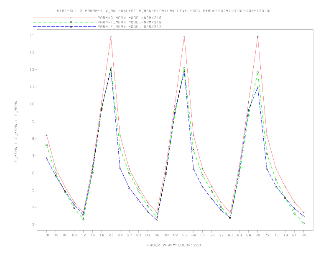
Task: Click the green circle peak marker at hour 69
Action: coord(258,72)
